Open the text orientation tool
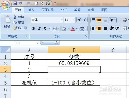The image size is (129, 98). pos(113,20)
